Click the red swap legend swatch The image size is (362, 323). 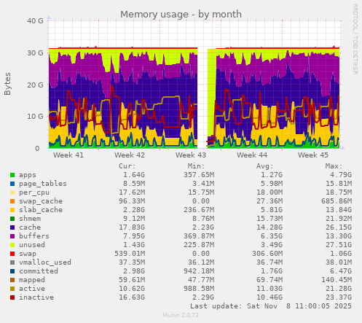(12, 254)
